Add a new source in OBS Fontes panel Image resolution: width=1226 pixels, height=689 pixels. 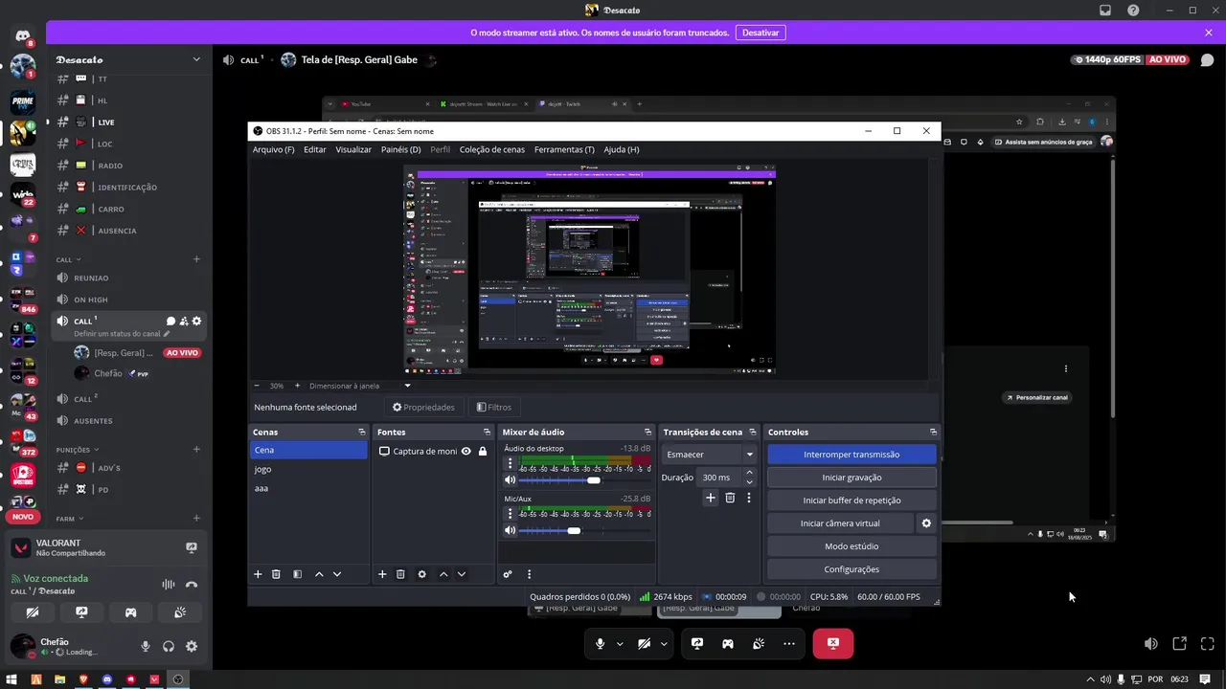pos(382,574)
